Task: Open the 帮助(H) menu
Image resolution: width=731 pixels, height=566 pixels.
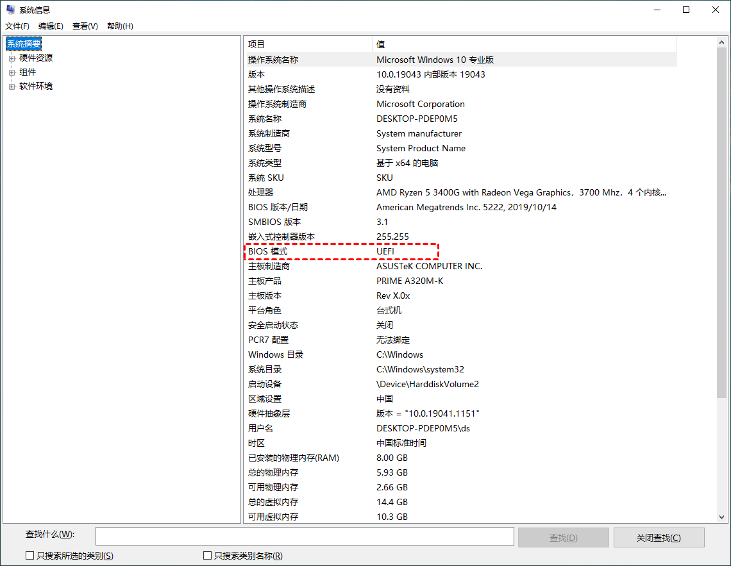Action: coord(120,26)
